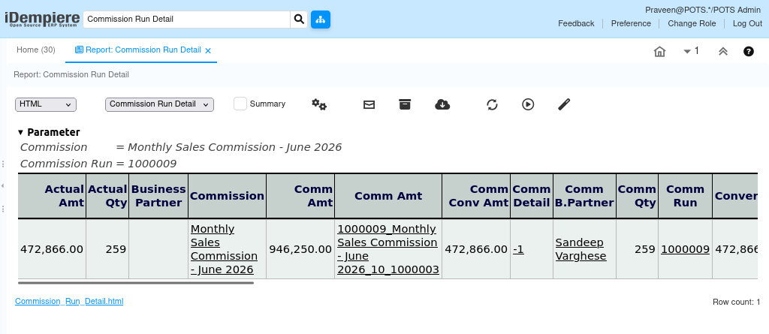Image resolution: width=769 pixels, height=334 pixels.
Task: Open the menu tree icon button
Action: point(320,20)
